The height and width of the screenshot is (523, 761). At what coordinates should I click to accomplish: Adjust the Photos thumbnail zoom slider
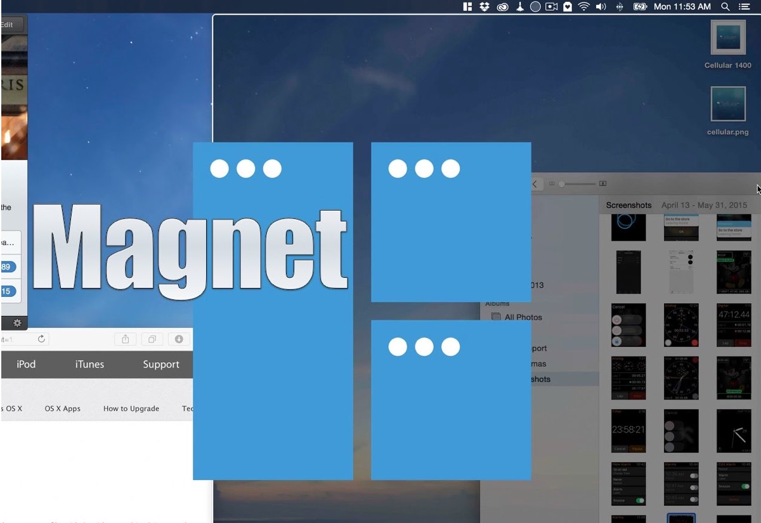tap(577, 184)
